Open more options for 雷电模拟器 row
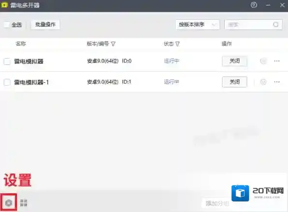This screenshot has width=288, height=212. tap(277, 61)
